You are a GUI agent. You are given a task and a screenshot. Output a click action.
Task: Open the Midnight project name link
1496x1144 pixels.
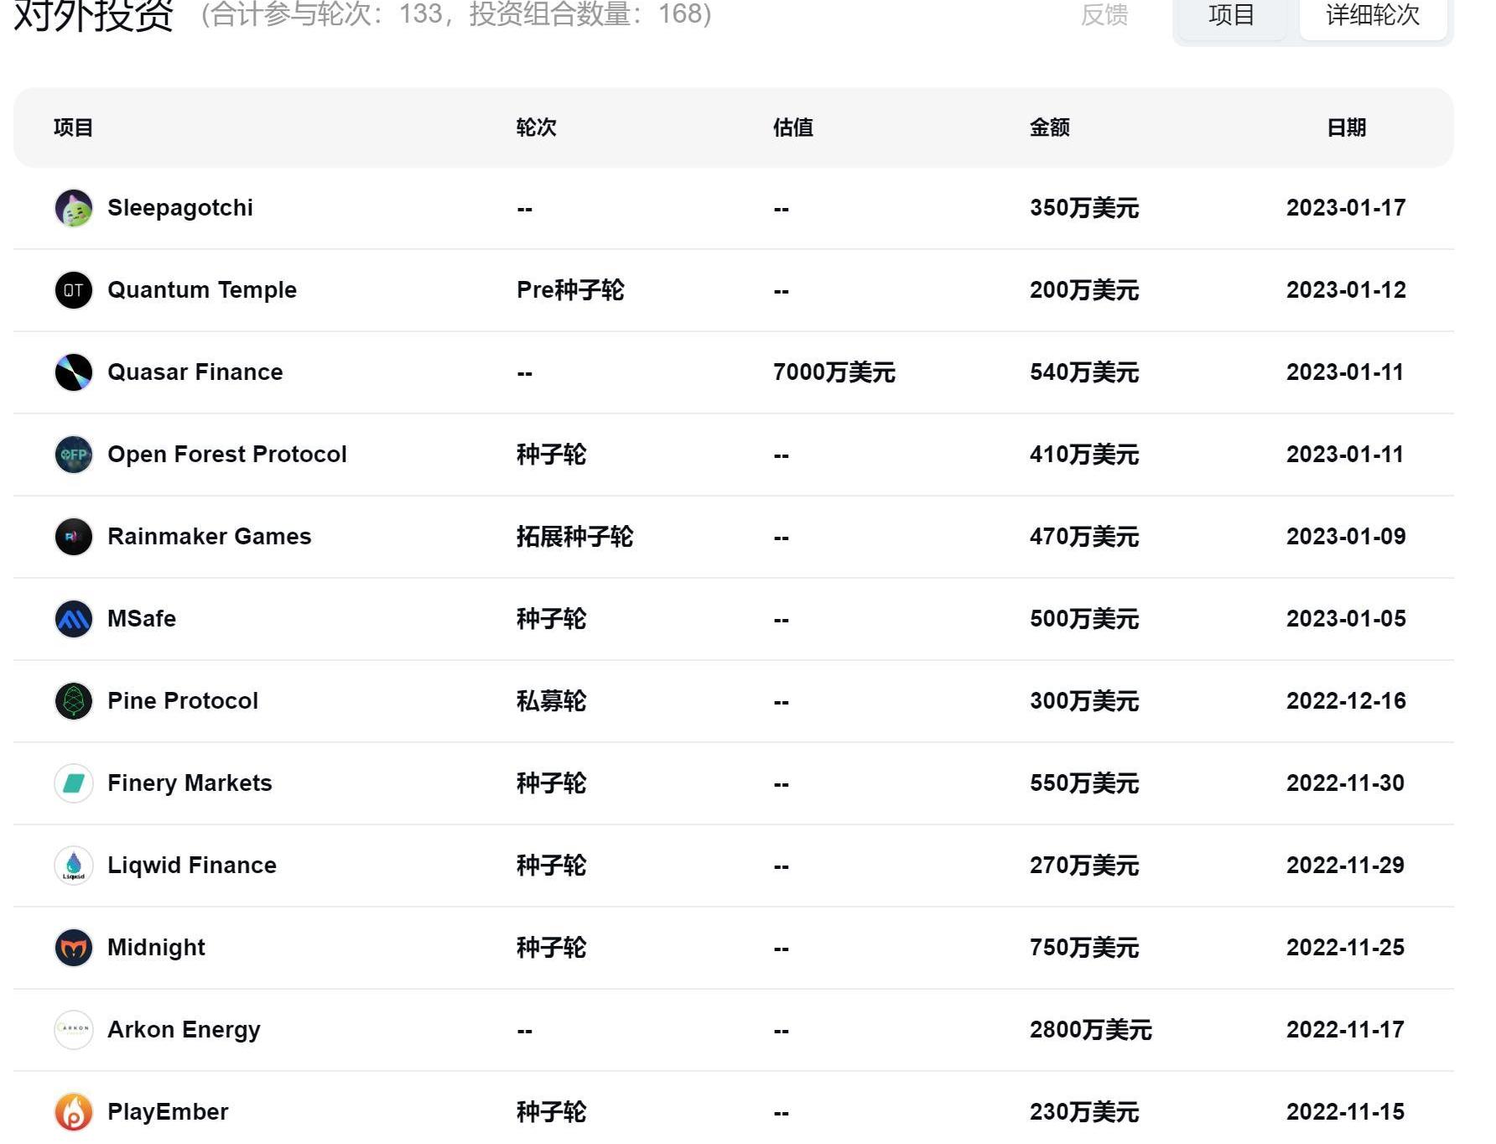tap(156, 948)
